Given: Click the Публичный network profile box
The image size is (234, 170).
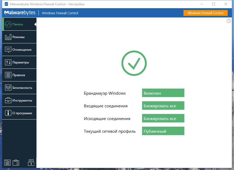Looking at the screenshot, I should coord(163,131).
